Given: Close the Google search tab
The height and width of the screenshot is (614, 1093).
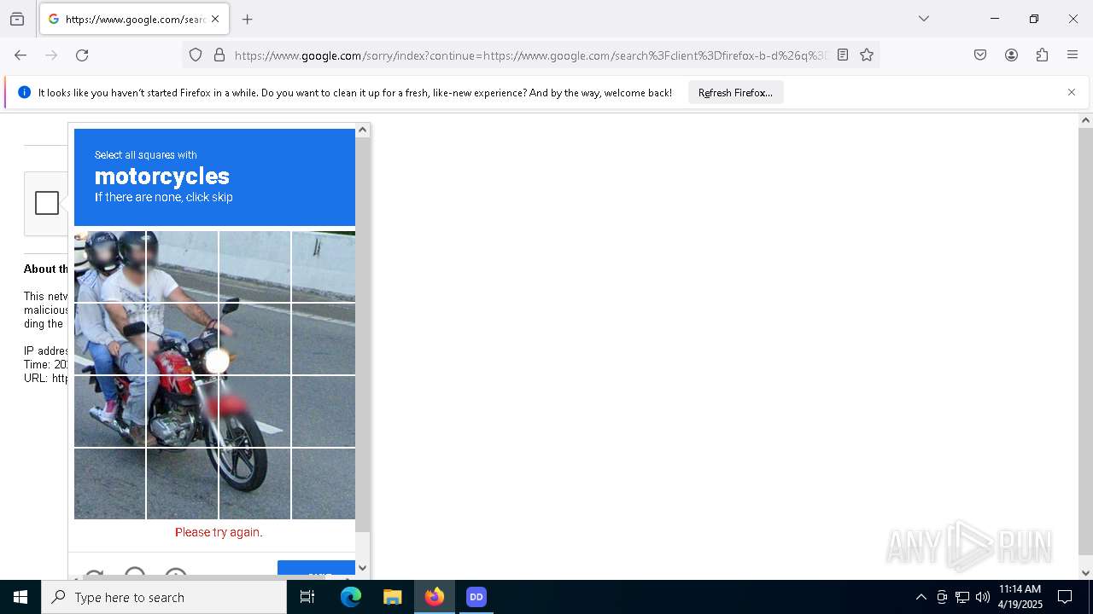Looking at the screenshot, I should point(215,19).
